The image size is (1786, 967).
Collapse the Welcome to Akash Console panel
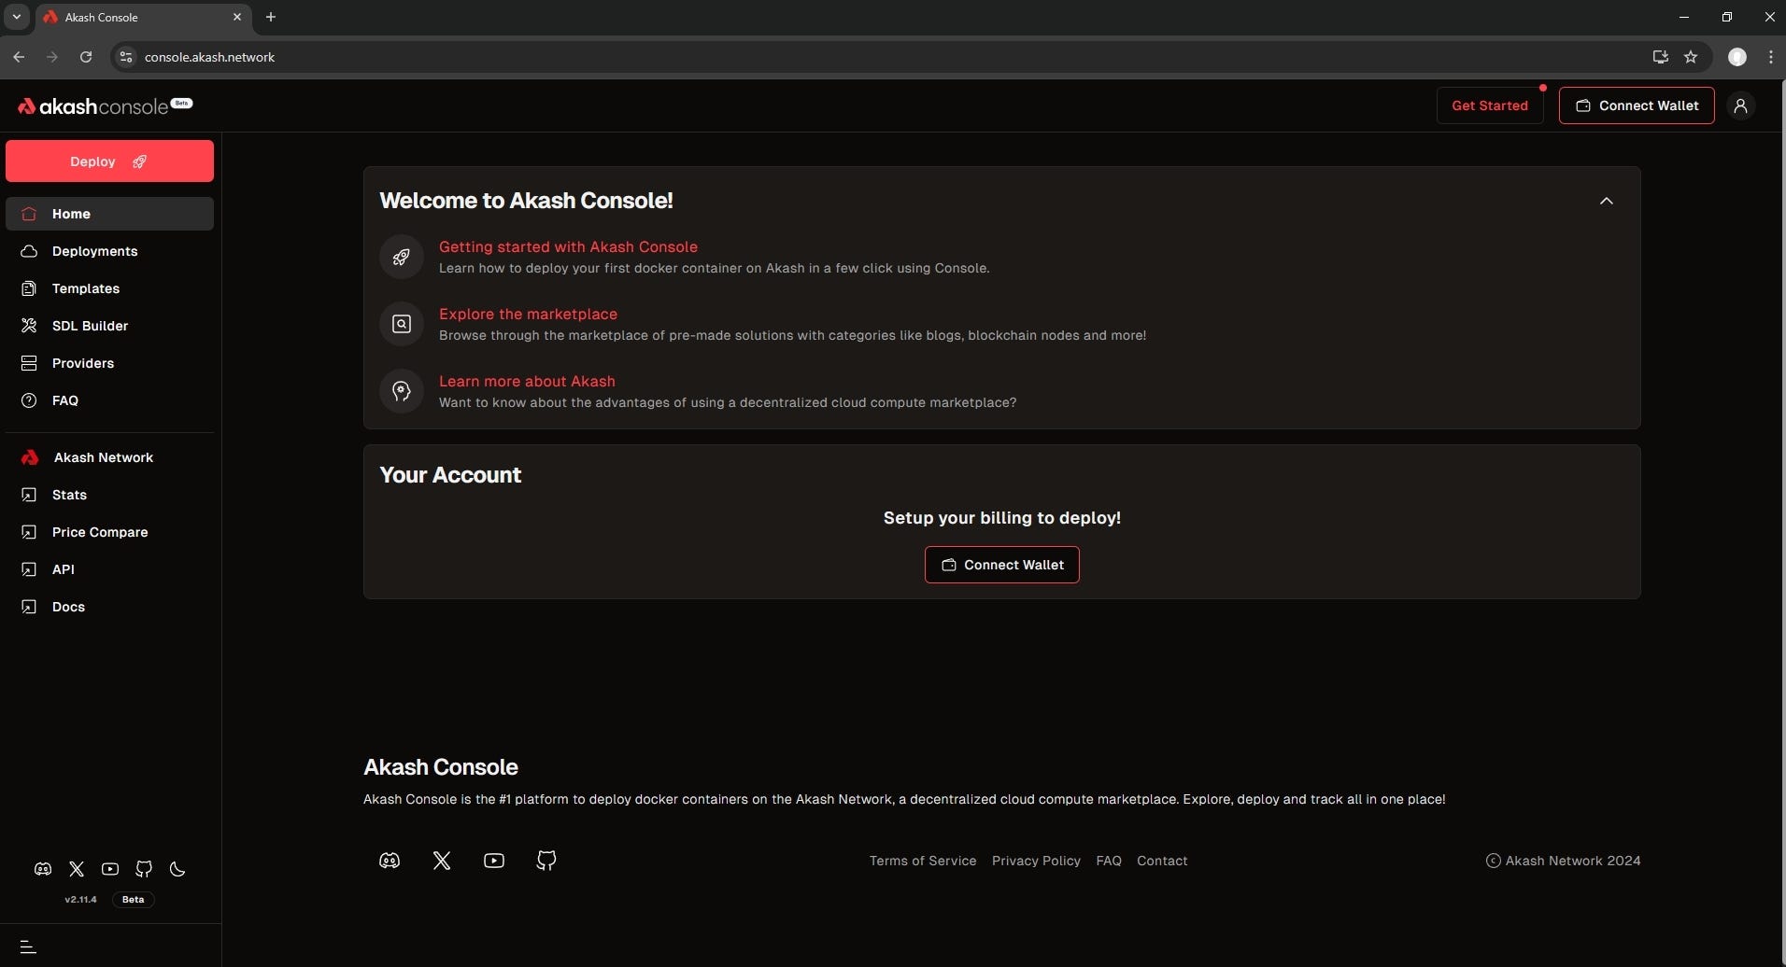[x=1607, y=201]
